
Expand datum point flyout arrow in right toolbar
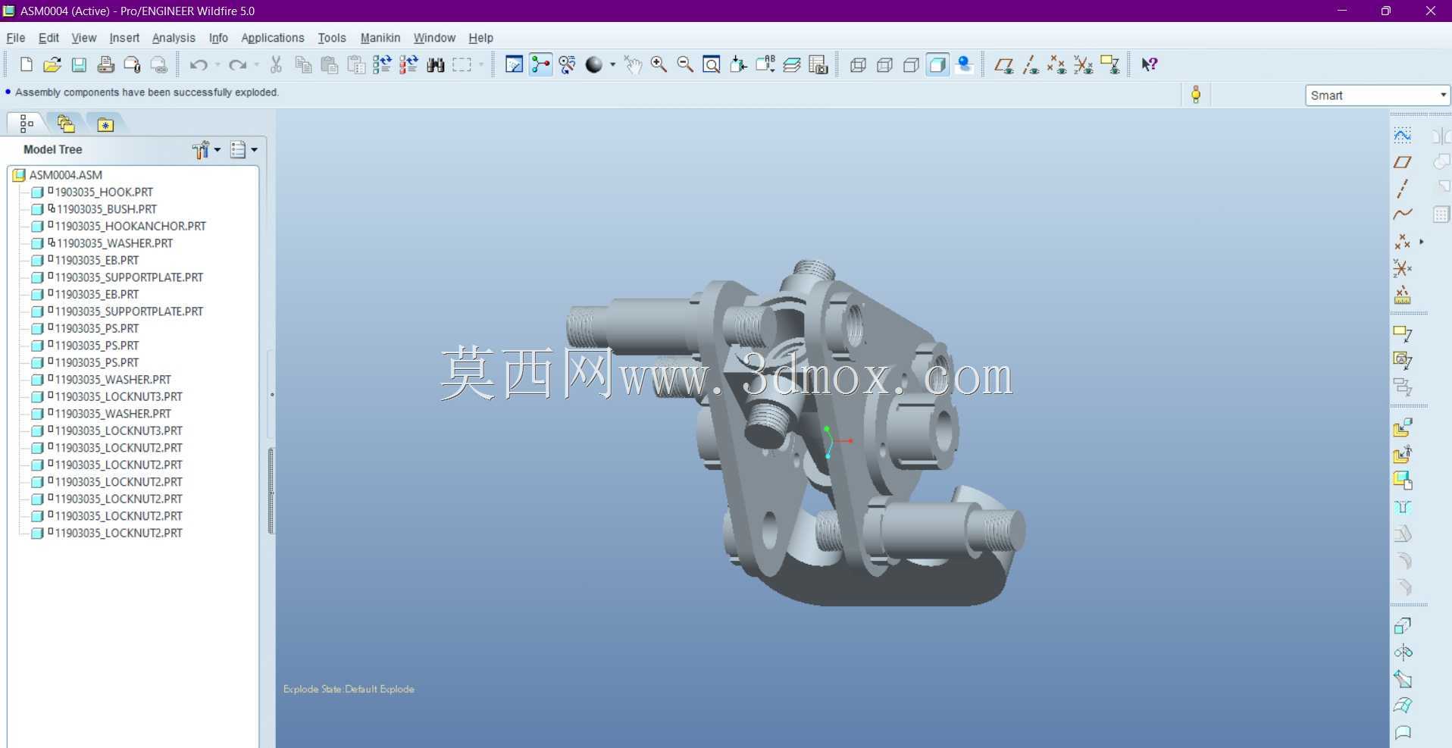(1422, 242)
